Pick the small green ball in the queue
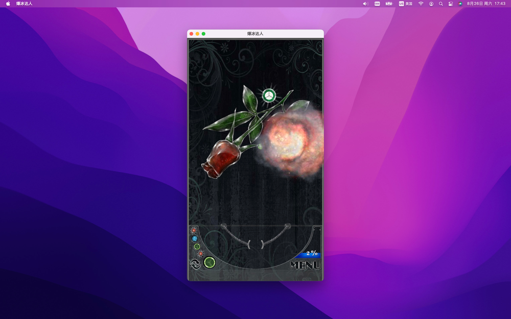The width and height of the screenshot is (511, 319). [197, 247]
